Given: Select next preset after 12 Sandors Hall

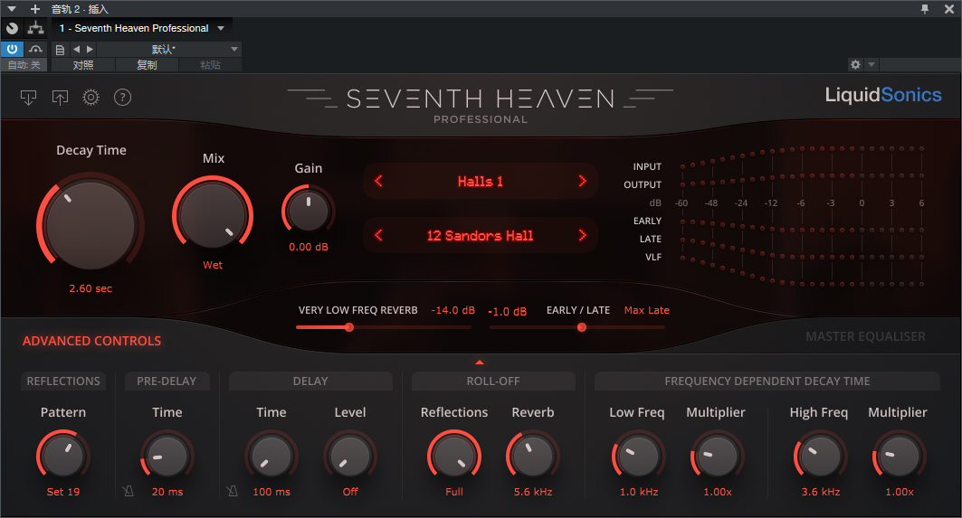Looking at the screenshot, I should 582,235.
